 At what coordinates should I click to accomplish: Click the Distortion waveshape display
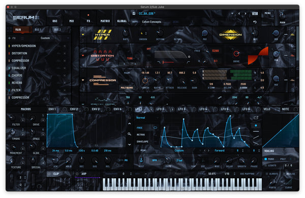click(x=258, y=55)
